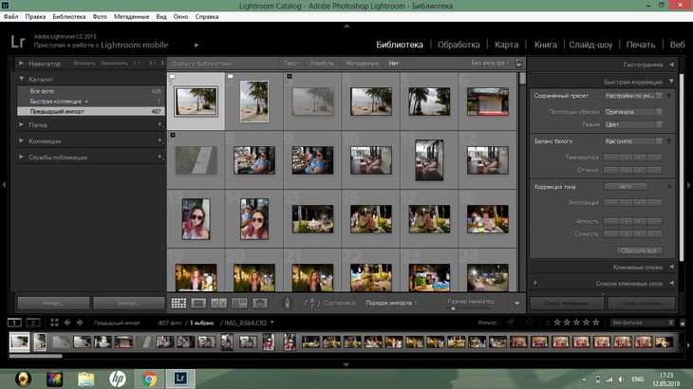Click the Импорт button

[x=53, y=303]
